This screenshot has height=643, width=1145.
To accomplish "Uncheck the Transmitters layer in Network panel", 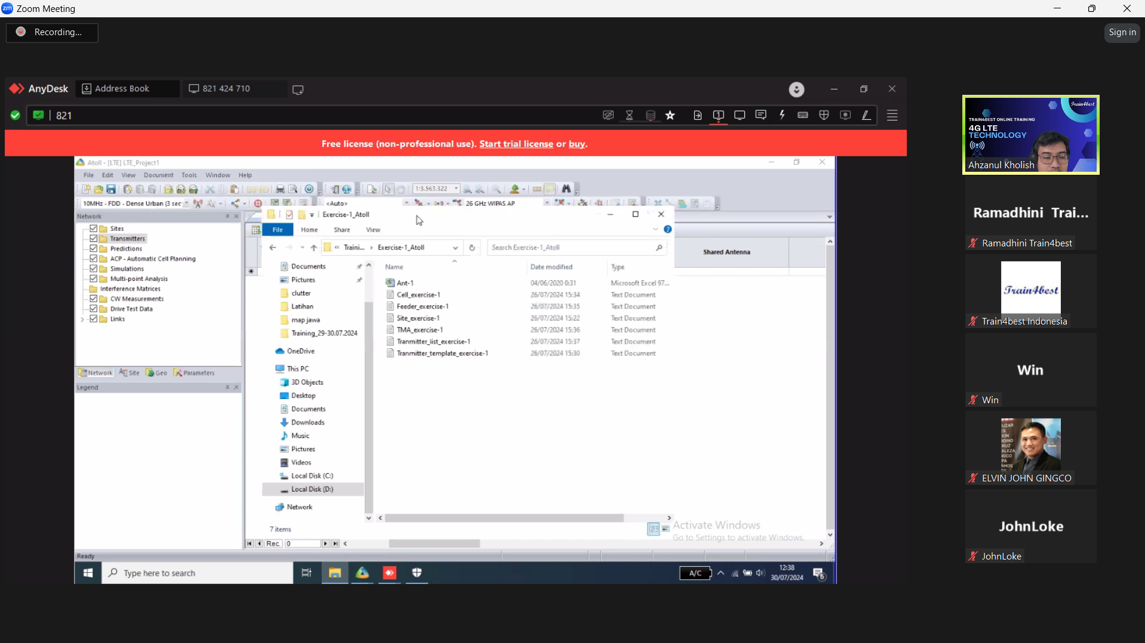I will 93,238.
